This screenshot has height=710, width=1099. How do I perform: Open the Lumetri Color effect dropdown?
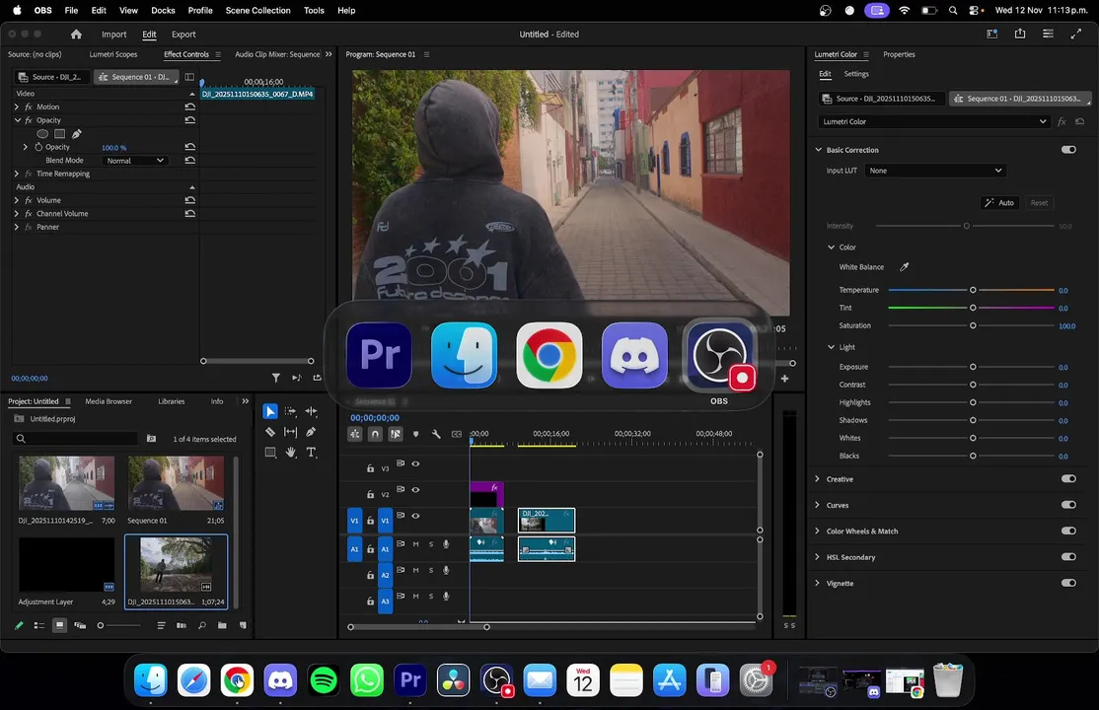pyautogui.click(x=933, y=121)
